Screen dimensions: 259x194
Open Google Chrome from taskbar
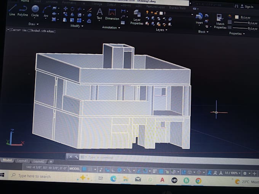coord(198,181)
